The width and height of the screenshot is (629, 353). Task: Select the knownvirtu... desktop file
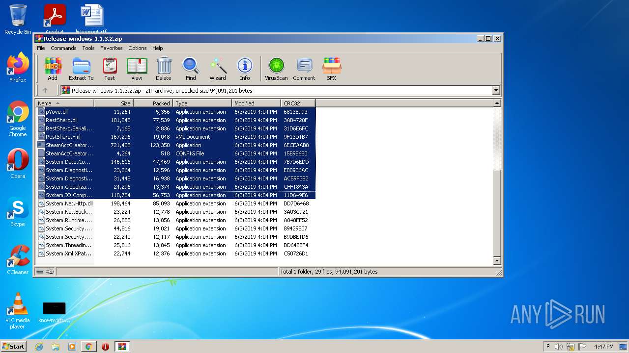tap(54, 312)
